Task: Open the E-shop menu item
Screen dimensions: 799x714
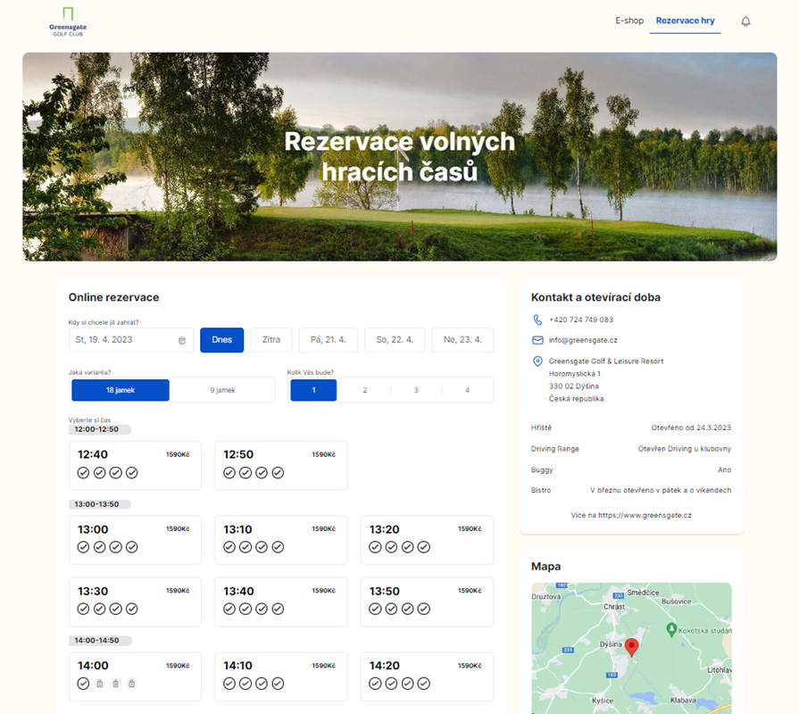Action: (x=628, y=21)
